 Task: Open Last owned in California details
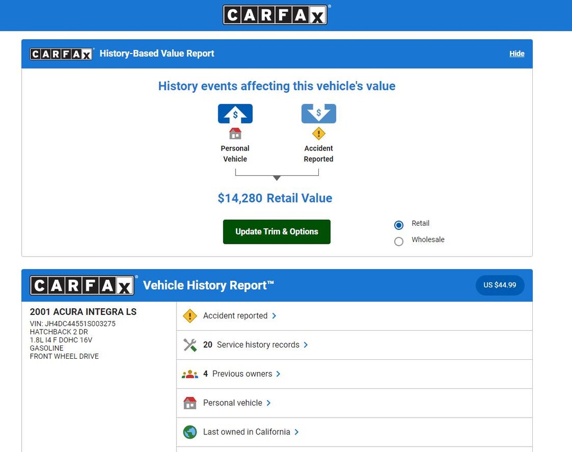pyautogui.click(x=247, y=432)
